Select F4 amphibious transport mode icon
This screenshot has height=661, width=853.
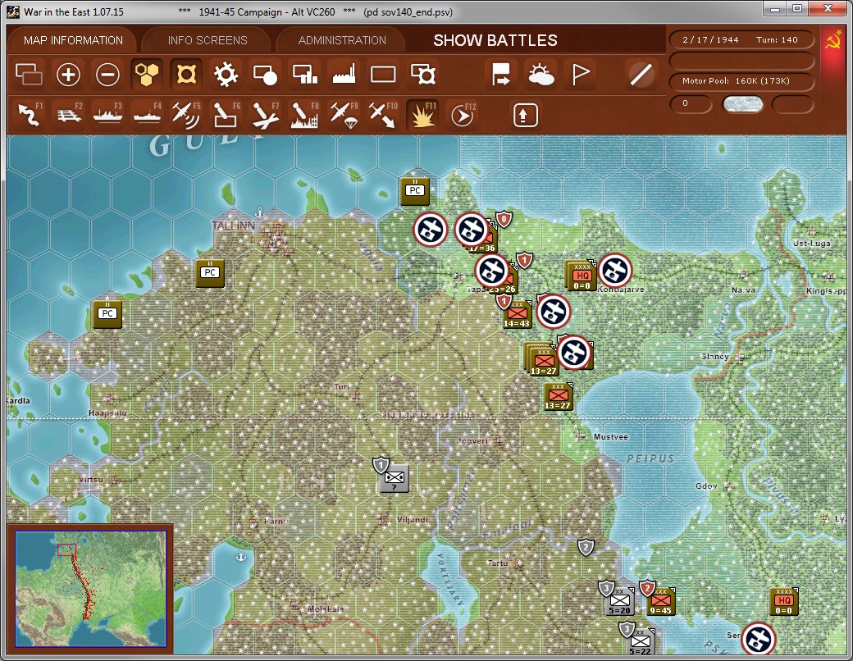(147, 115)
